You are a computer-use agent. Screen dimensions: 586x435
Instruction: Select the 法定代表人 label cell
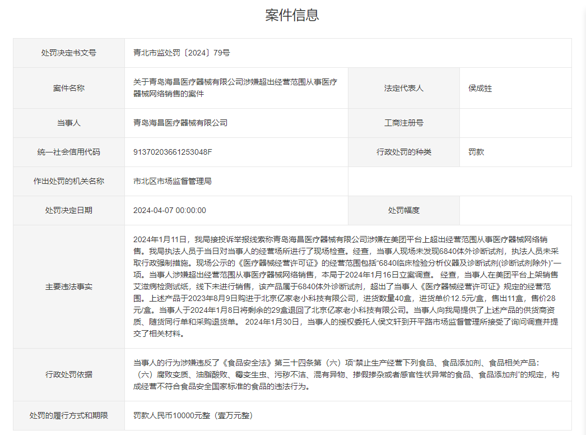click(403, 88)
